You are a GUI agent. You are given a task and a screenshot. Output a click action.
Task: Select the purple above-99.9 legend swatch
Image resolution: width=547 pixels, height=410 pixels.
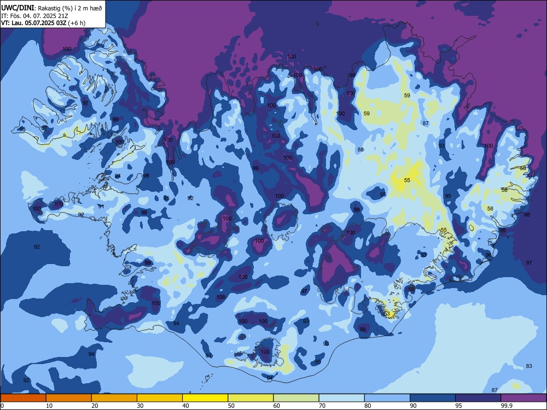click(523, 398)
